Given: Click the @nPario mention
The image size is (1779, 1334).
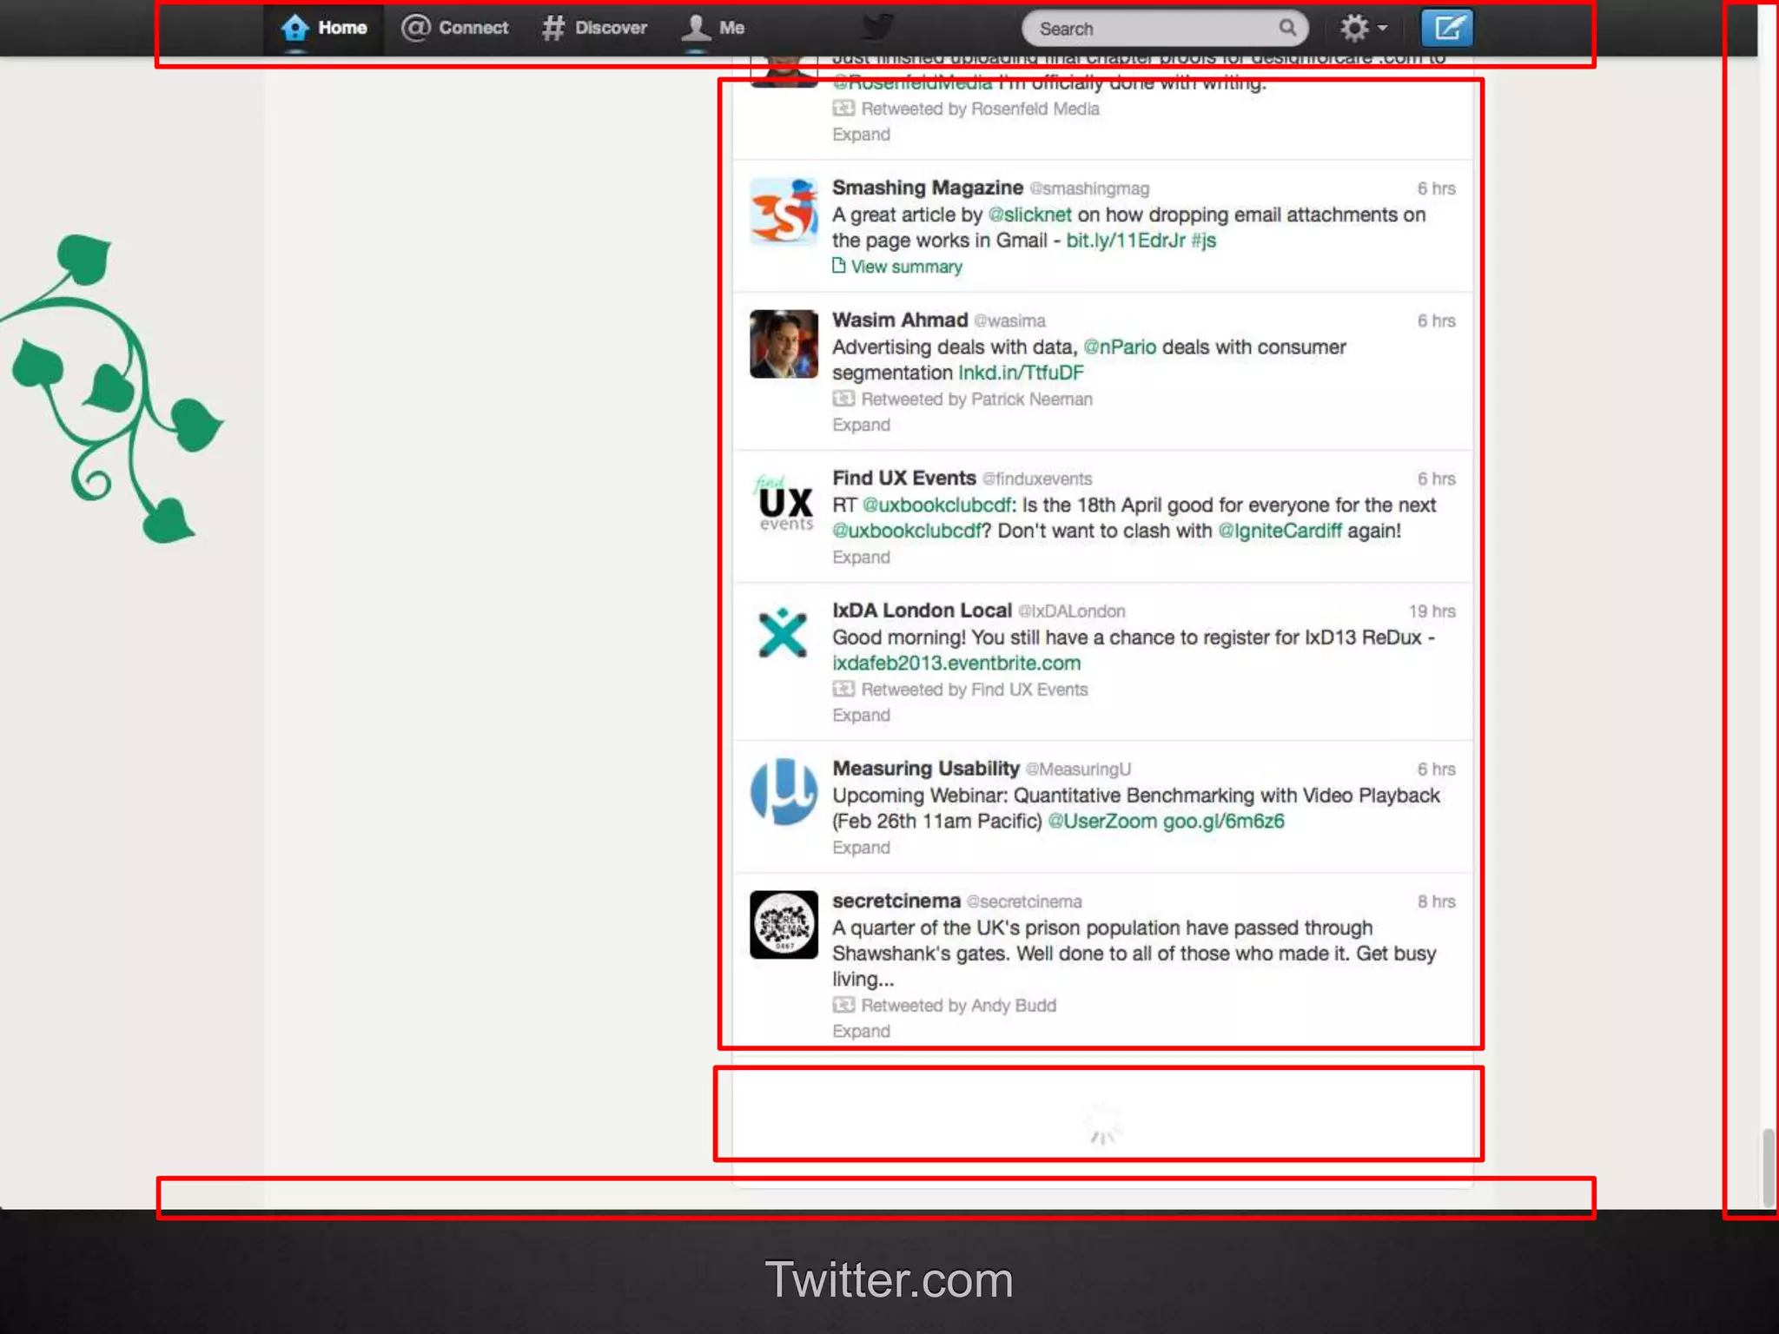Looking at the screenshot, I should pos(1120,347).
